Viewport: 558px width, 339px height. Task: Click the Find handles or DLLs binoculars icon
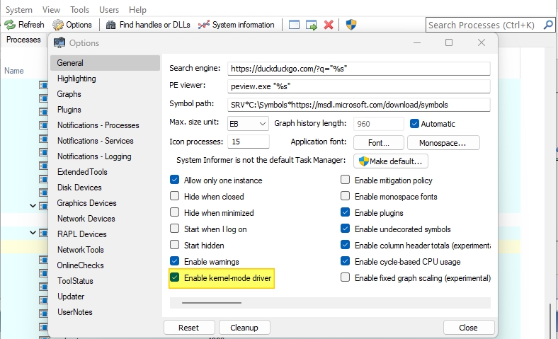110,25
